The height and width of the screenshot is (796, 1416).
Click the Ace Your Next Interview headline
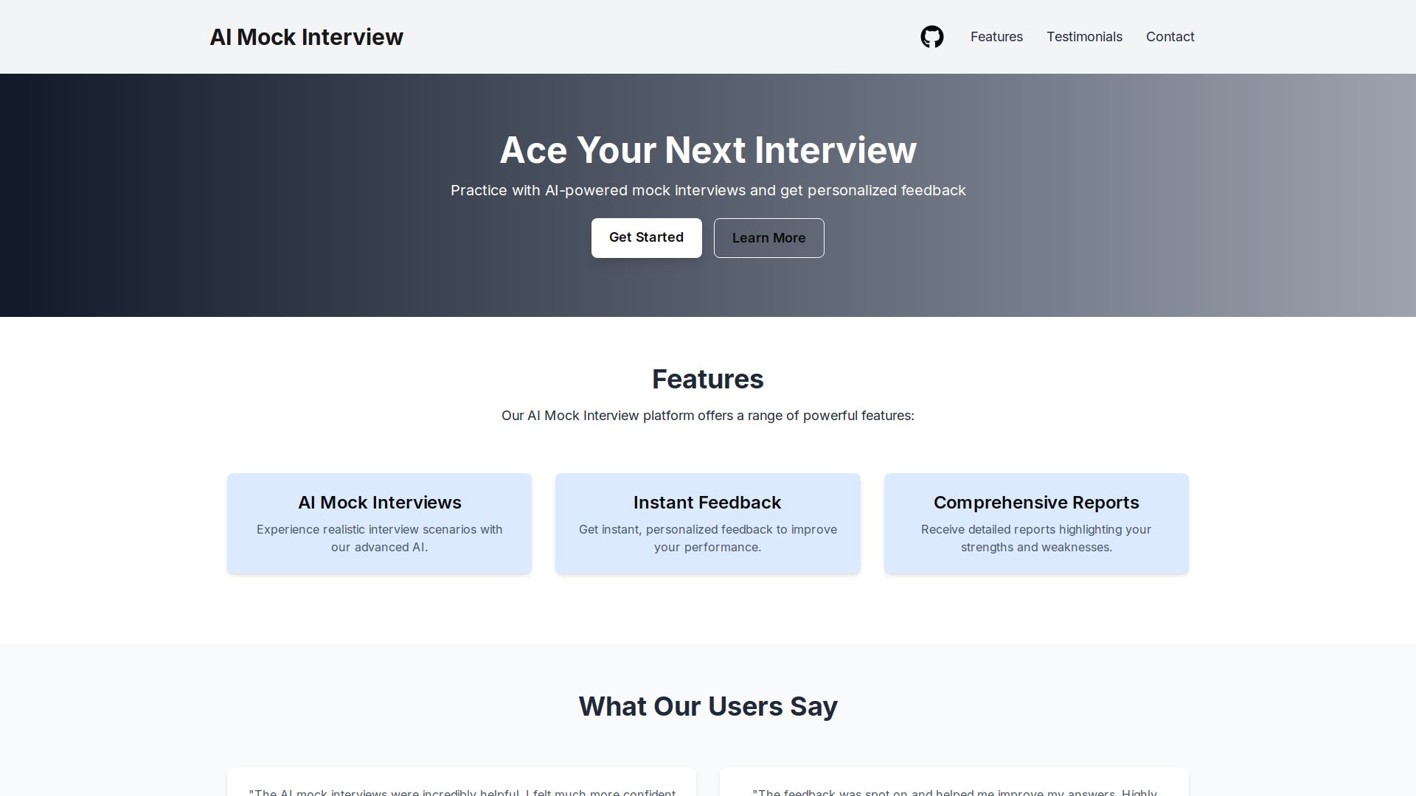[x=707, y=150]
